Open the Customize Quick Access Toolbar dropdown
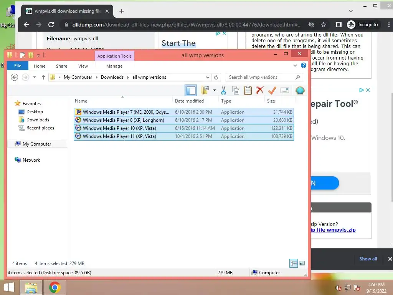This screenshot has width=393, height=295. (x=38, y=55)
